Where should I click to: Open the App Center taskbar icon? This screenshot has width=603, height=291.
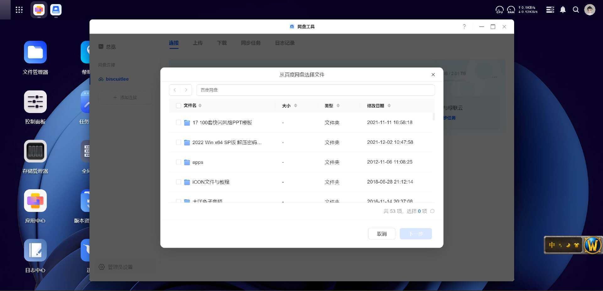39,10
